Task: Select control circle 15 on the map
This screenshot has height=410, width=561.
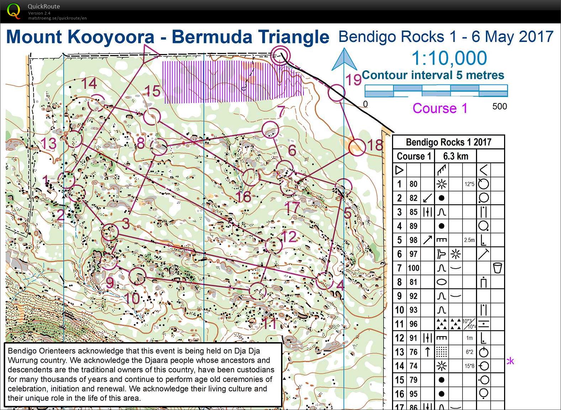Action: pos(152,116)
